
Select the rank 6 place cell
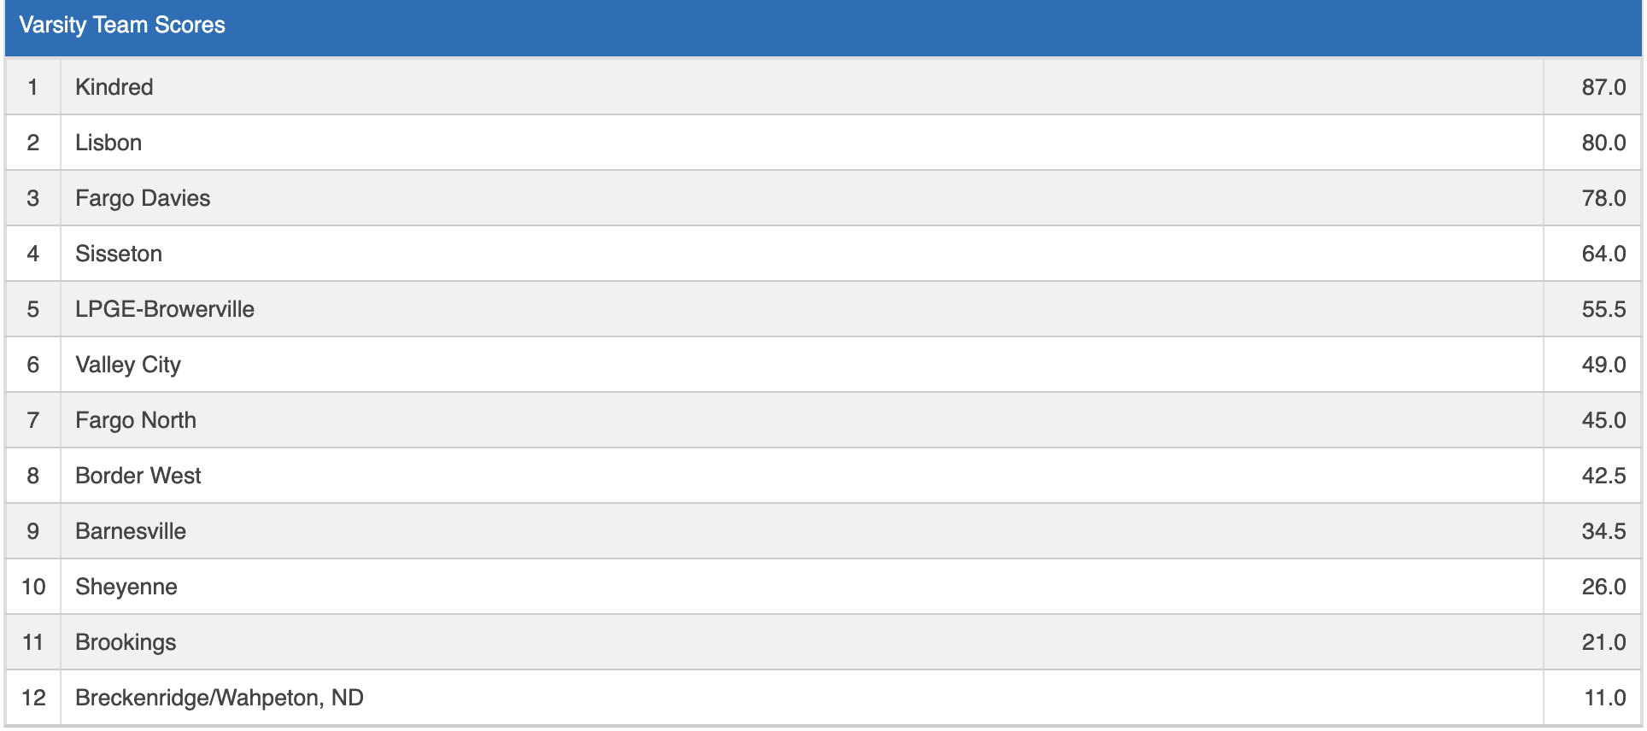[x=33, y=365]
